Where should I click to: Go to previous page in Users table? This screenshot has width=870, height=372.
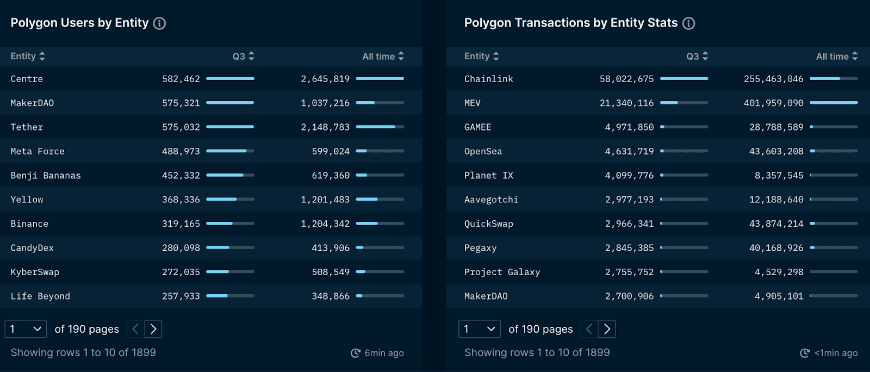coord(135,329)
